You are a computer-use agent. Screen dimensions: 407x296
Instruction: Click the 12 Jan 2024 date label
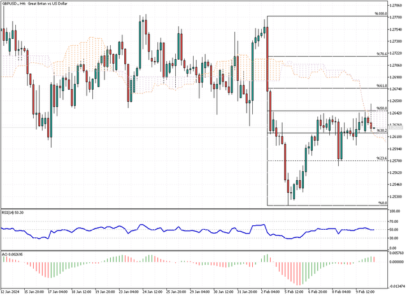click(x=10, y=292)
